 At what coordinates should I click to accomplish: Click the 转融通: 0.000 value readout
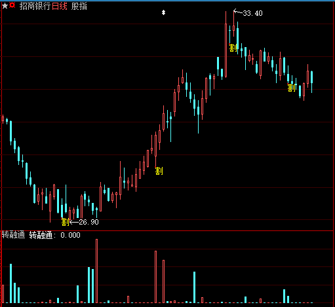point(55,235)
